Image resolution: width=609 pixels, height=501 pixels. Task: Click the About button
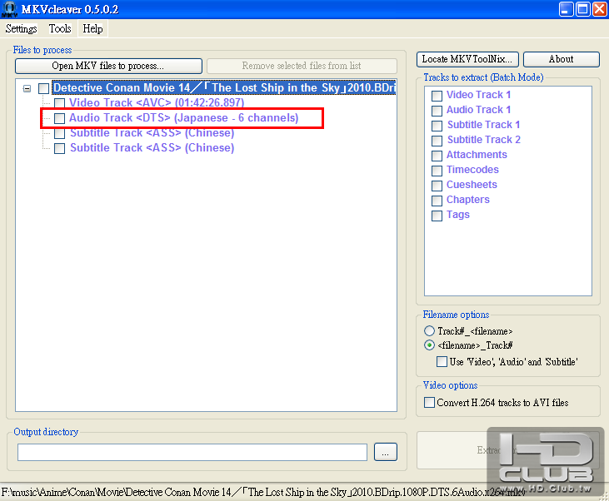click(x=561, y=59)
